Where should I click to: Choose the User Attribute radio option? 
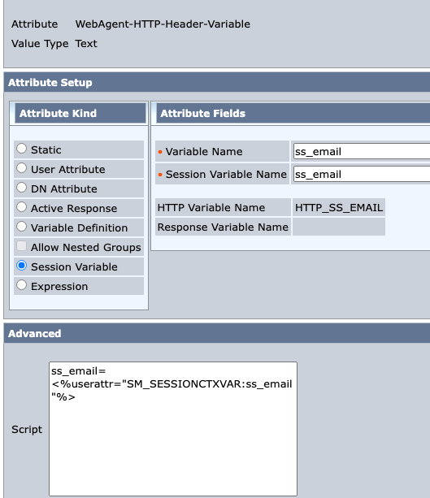22,168
